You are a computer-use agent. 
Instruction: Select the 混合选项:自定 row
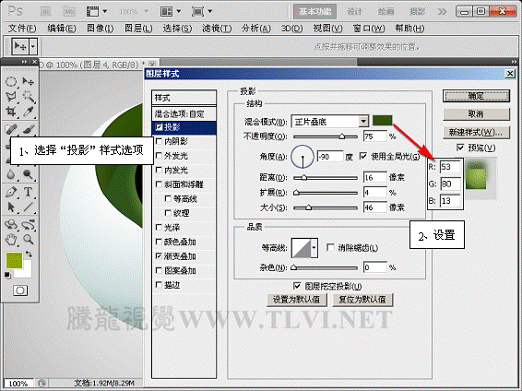pos(184,114)
